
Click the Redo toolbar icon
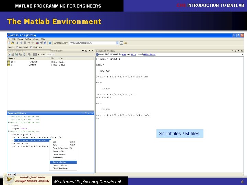33,43
